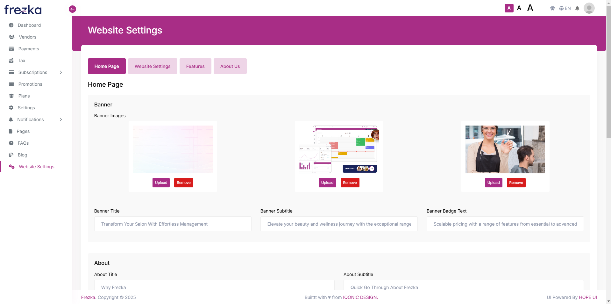Image resolution: width=611 pixels, height=304 pixels.
Task: Select the medium font size A
Action: [519, 8]
